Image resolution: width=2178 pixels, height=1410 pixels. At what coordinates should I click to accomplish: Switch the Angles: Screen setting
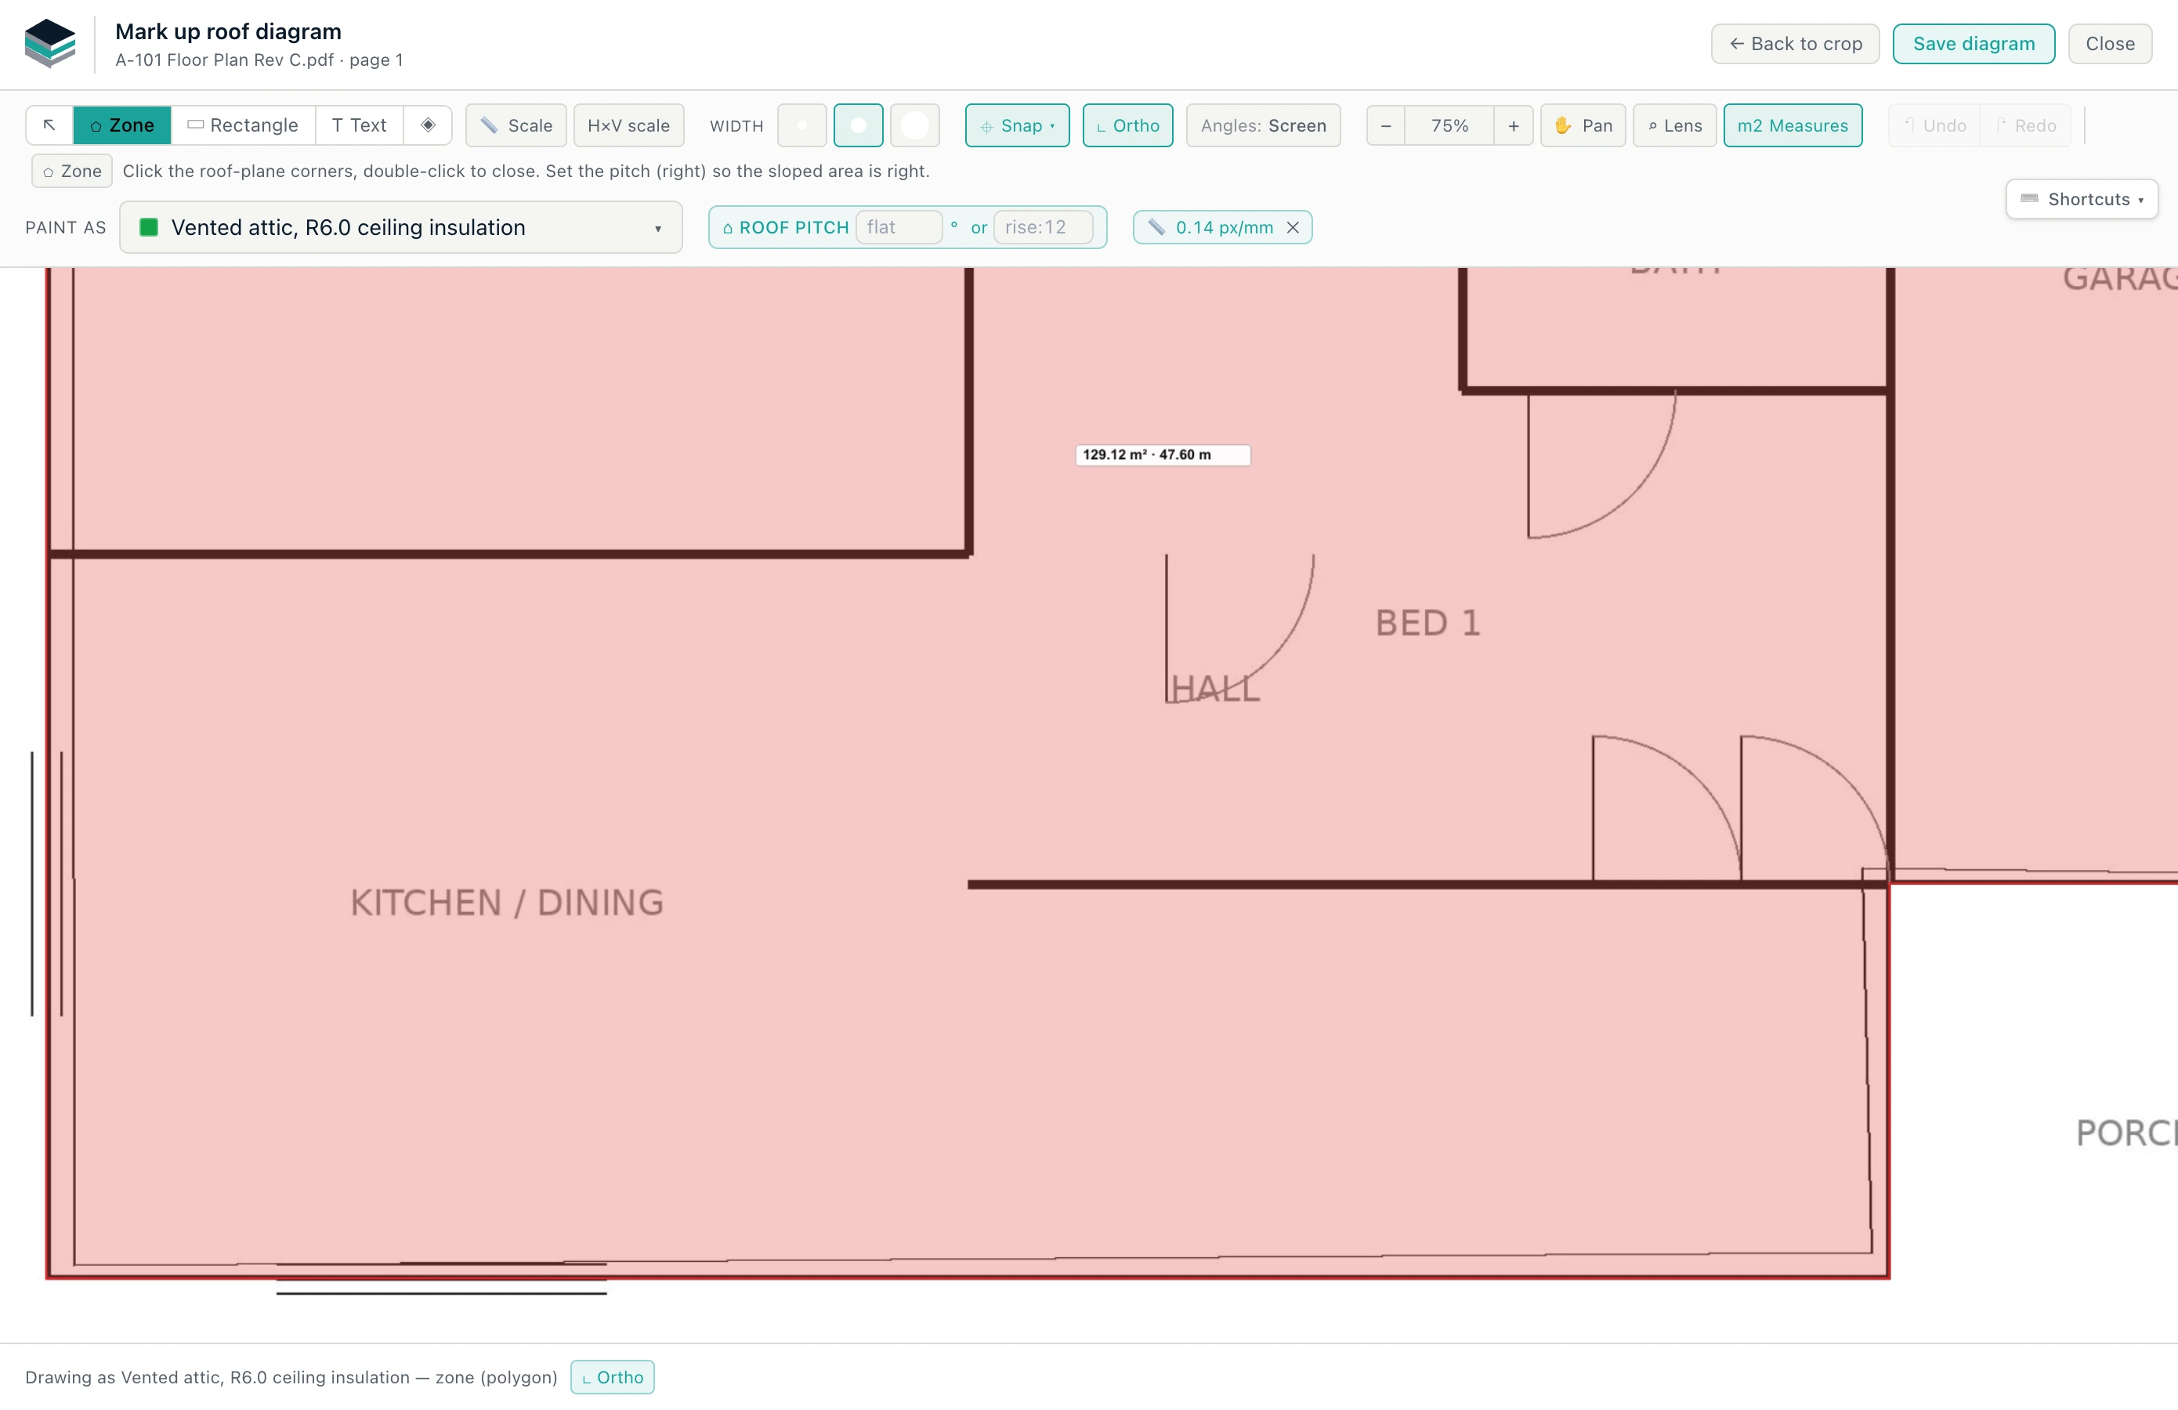click(1264, 125)
